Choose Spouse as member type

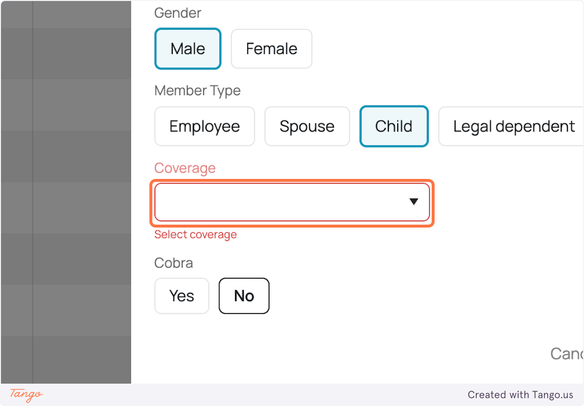click(307, 126)
